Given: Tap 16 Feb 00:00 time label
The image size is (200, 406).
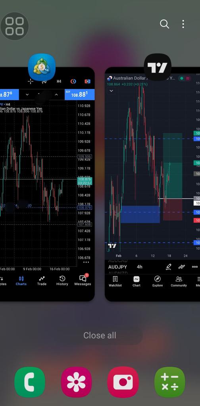Looking at the screenshot, I should coord(60,269).
